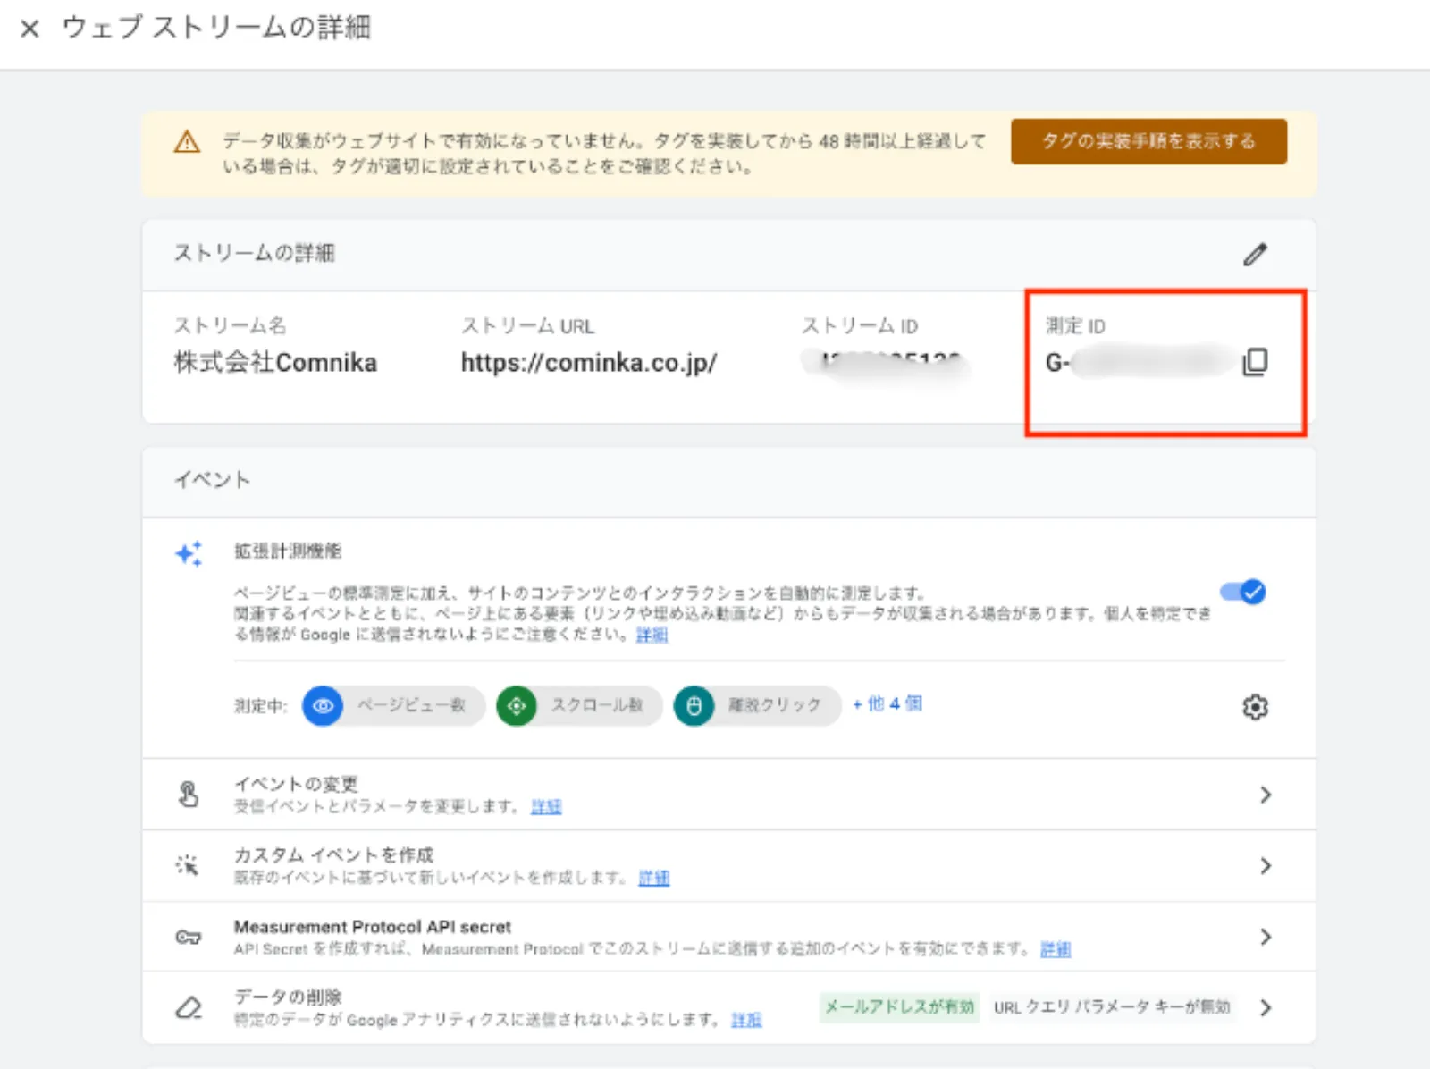
Task: Open enhanced measurement settings gear icon
Action: [x=1255, y=707]
